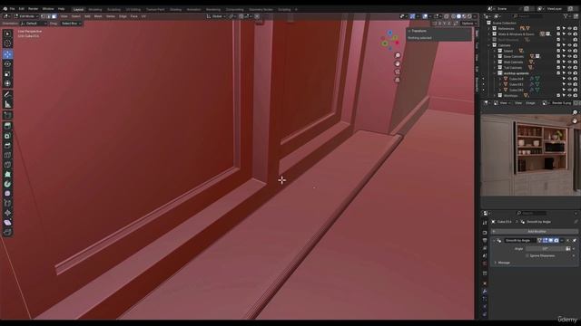
Task: Select the Shrink/Fatten tool
Action: pyautogui.click(x=7, y=213)
